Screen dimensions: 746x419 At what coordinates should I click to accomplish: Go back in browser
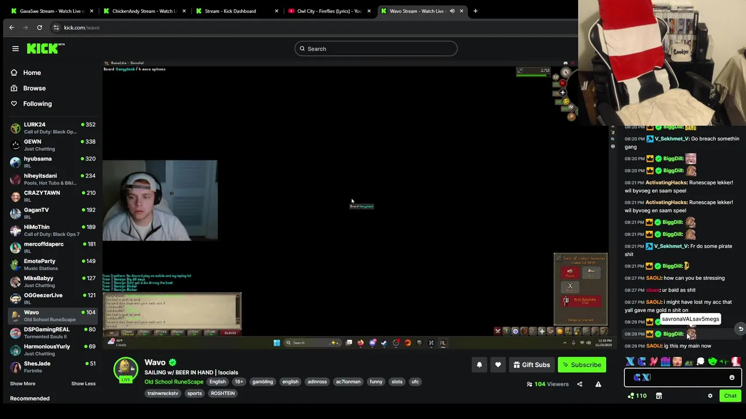click(x=12, y=27)
